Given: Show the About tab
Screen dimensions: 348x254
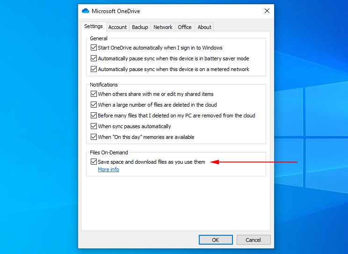Looking at the screenshot, I should coord(204,27).
